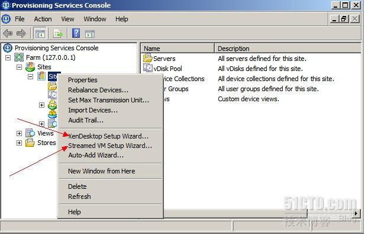This screenshot has height=235, width=365.
Task: Expand the last child node under Site
Action: coord(41,124)
